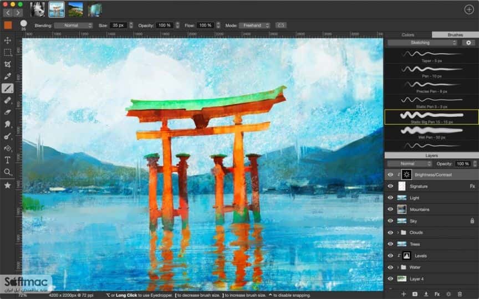Open the Blending mode dropdown in toolbar

[73, 25]
